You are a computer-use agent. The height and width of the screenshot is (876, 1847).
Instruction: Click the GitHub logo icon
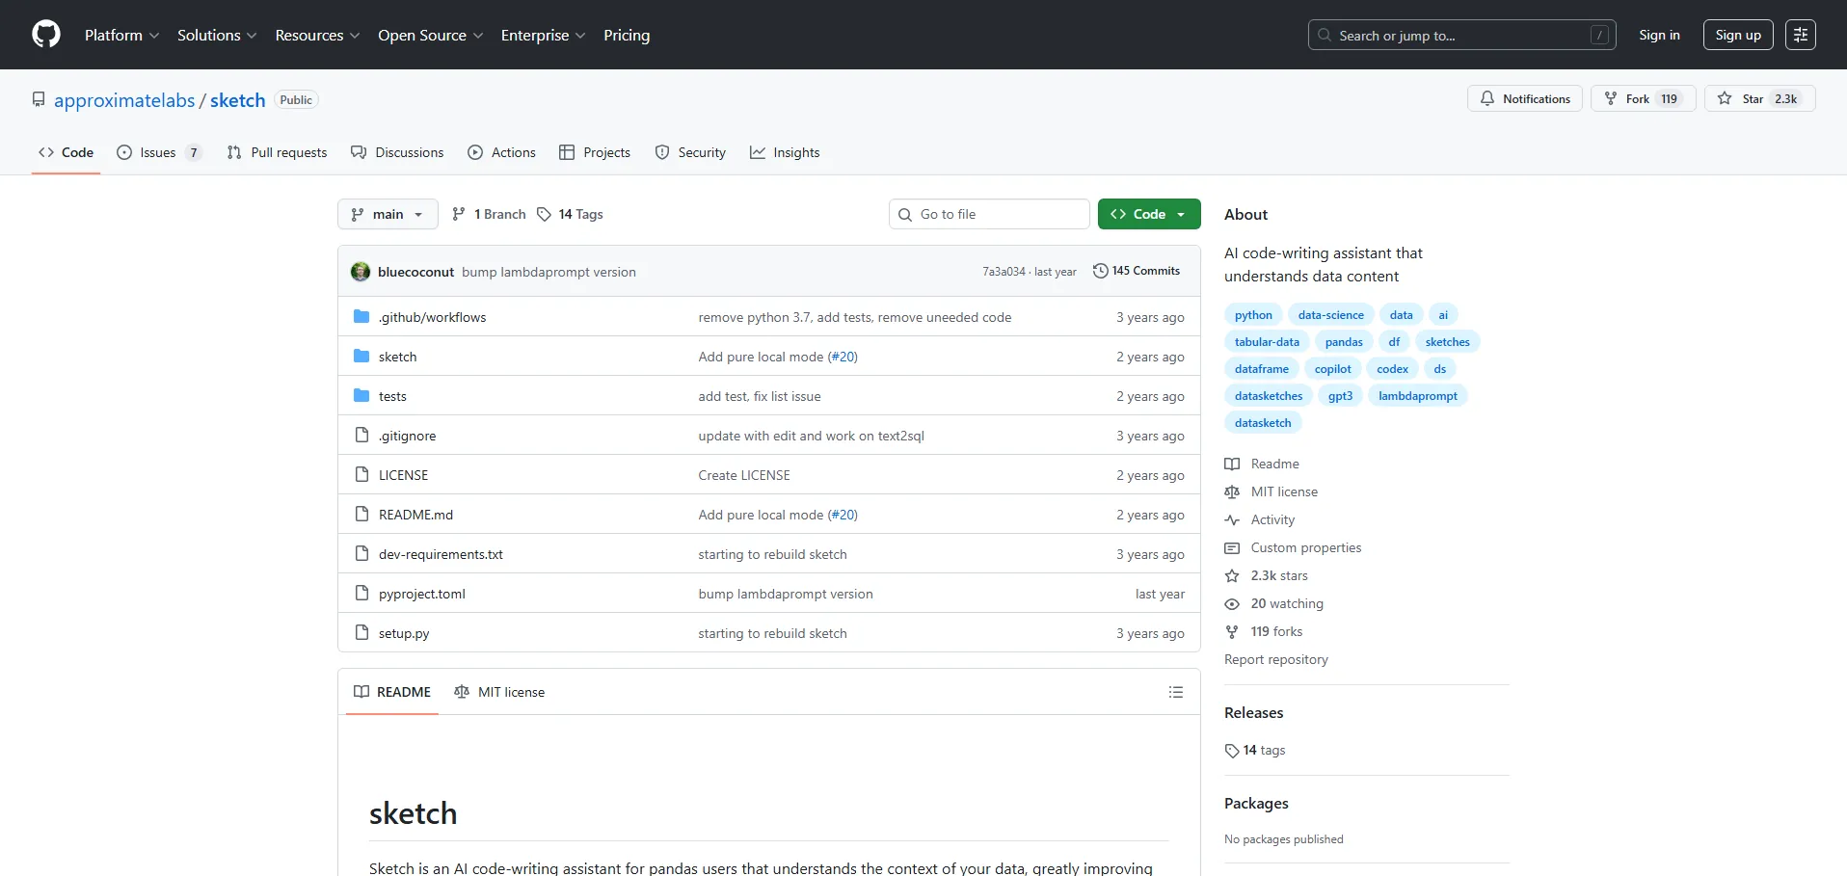point(46,35)
